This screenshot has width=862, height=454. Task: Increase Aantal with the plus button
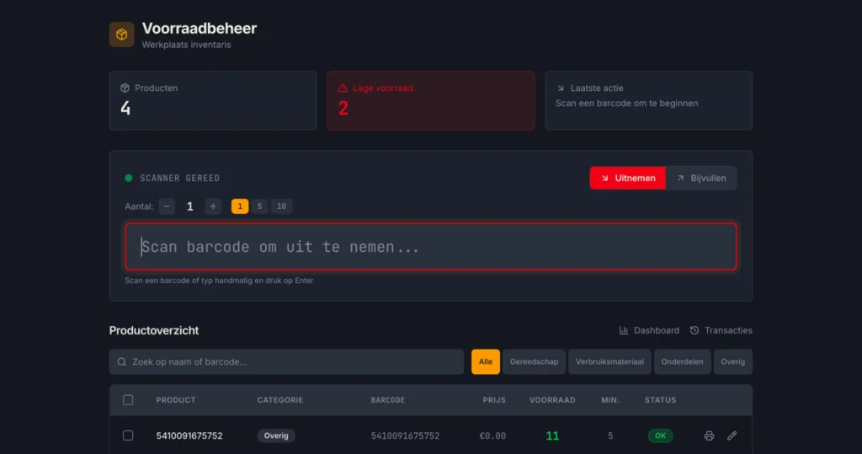pyautogui.click(x=213, y=206)
